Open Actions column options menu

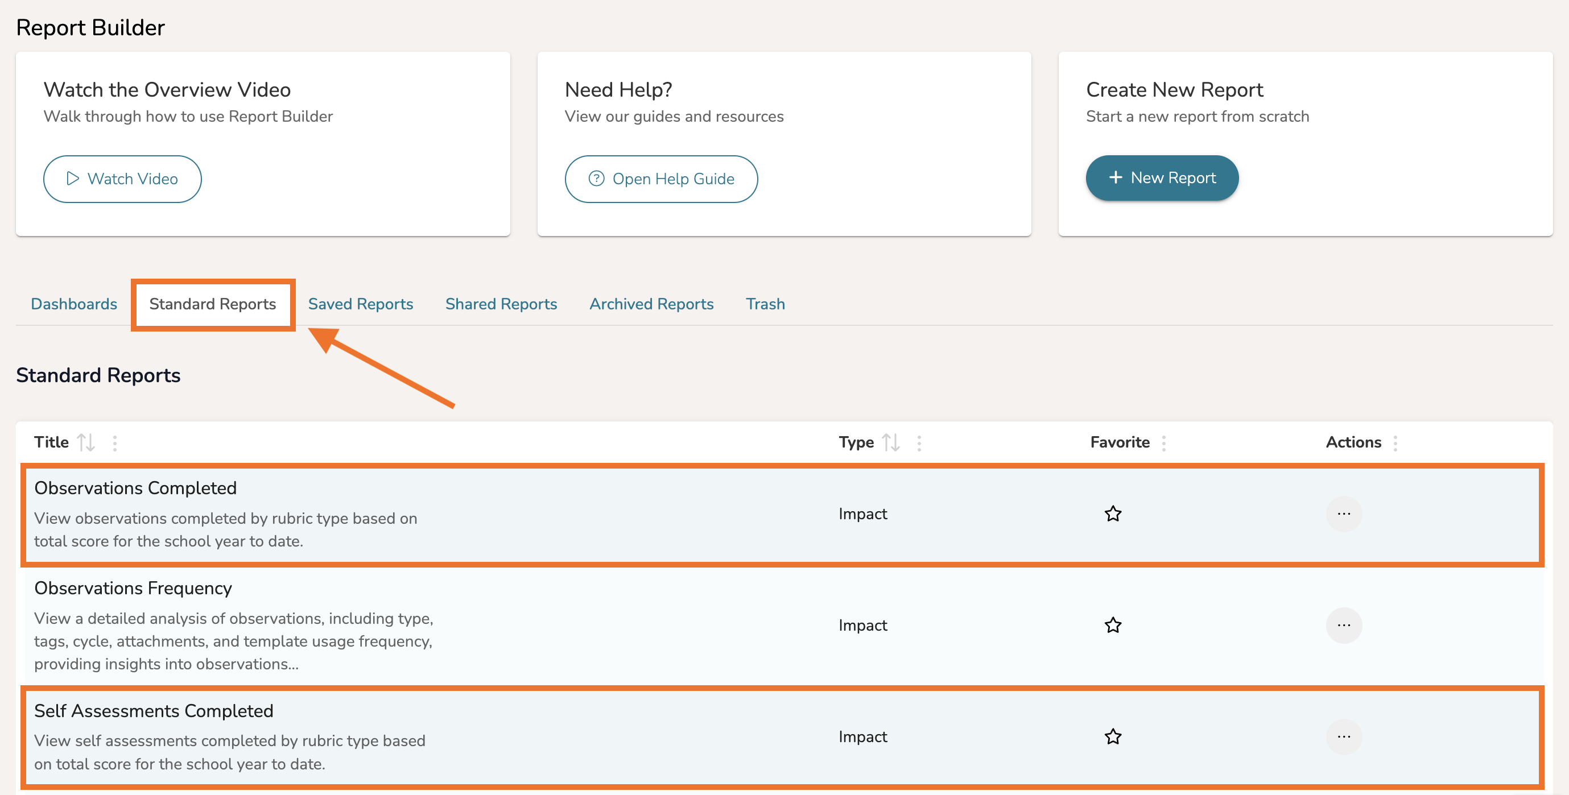click(x=1395, y=442)
